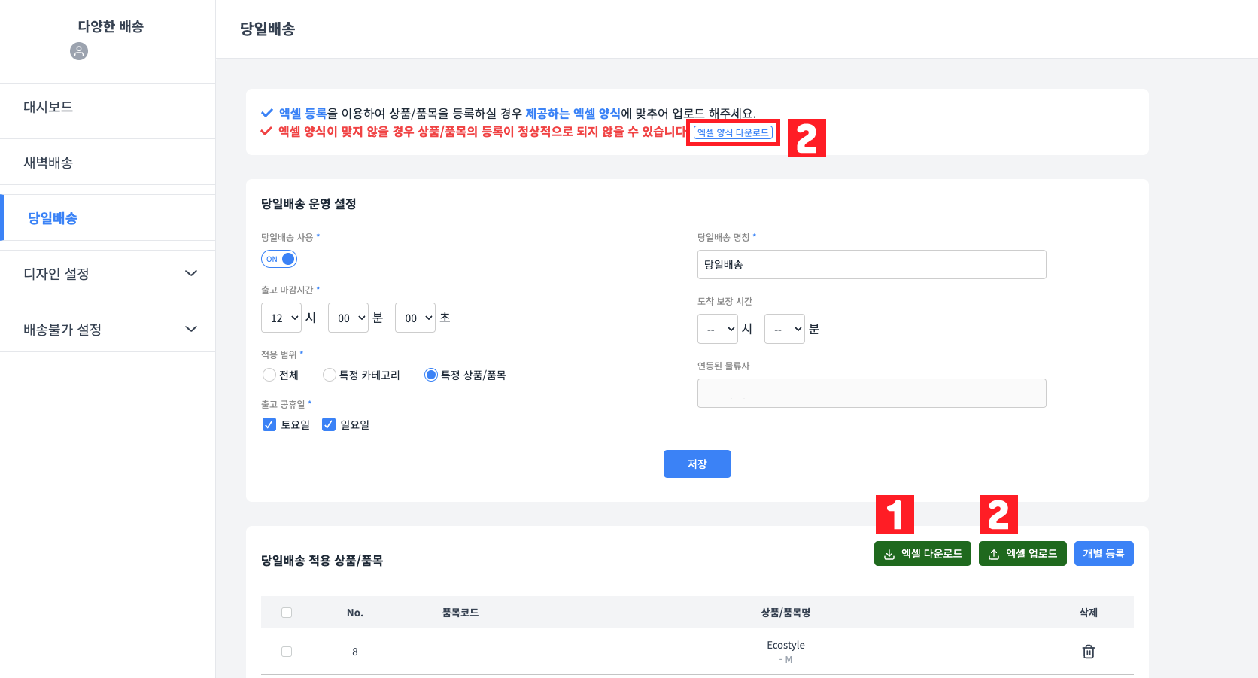Open the 대시보드 sidebar menu
This screenshot has width=1258, height=678.
[x=108, y=107]
